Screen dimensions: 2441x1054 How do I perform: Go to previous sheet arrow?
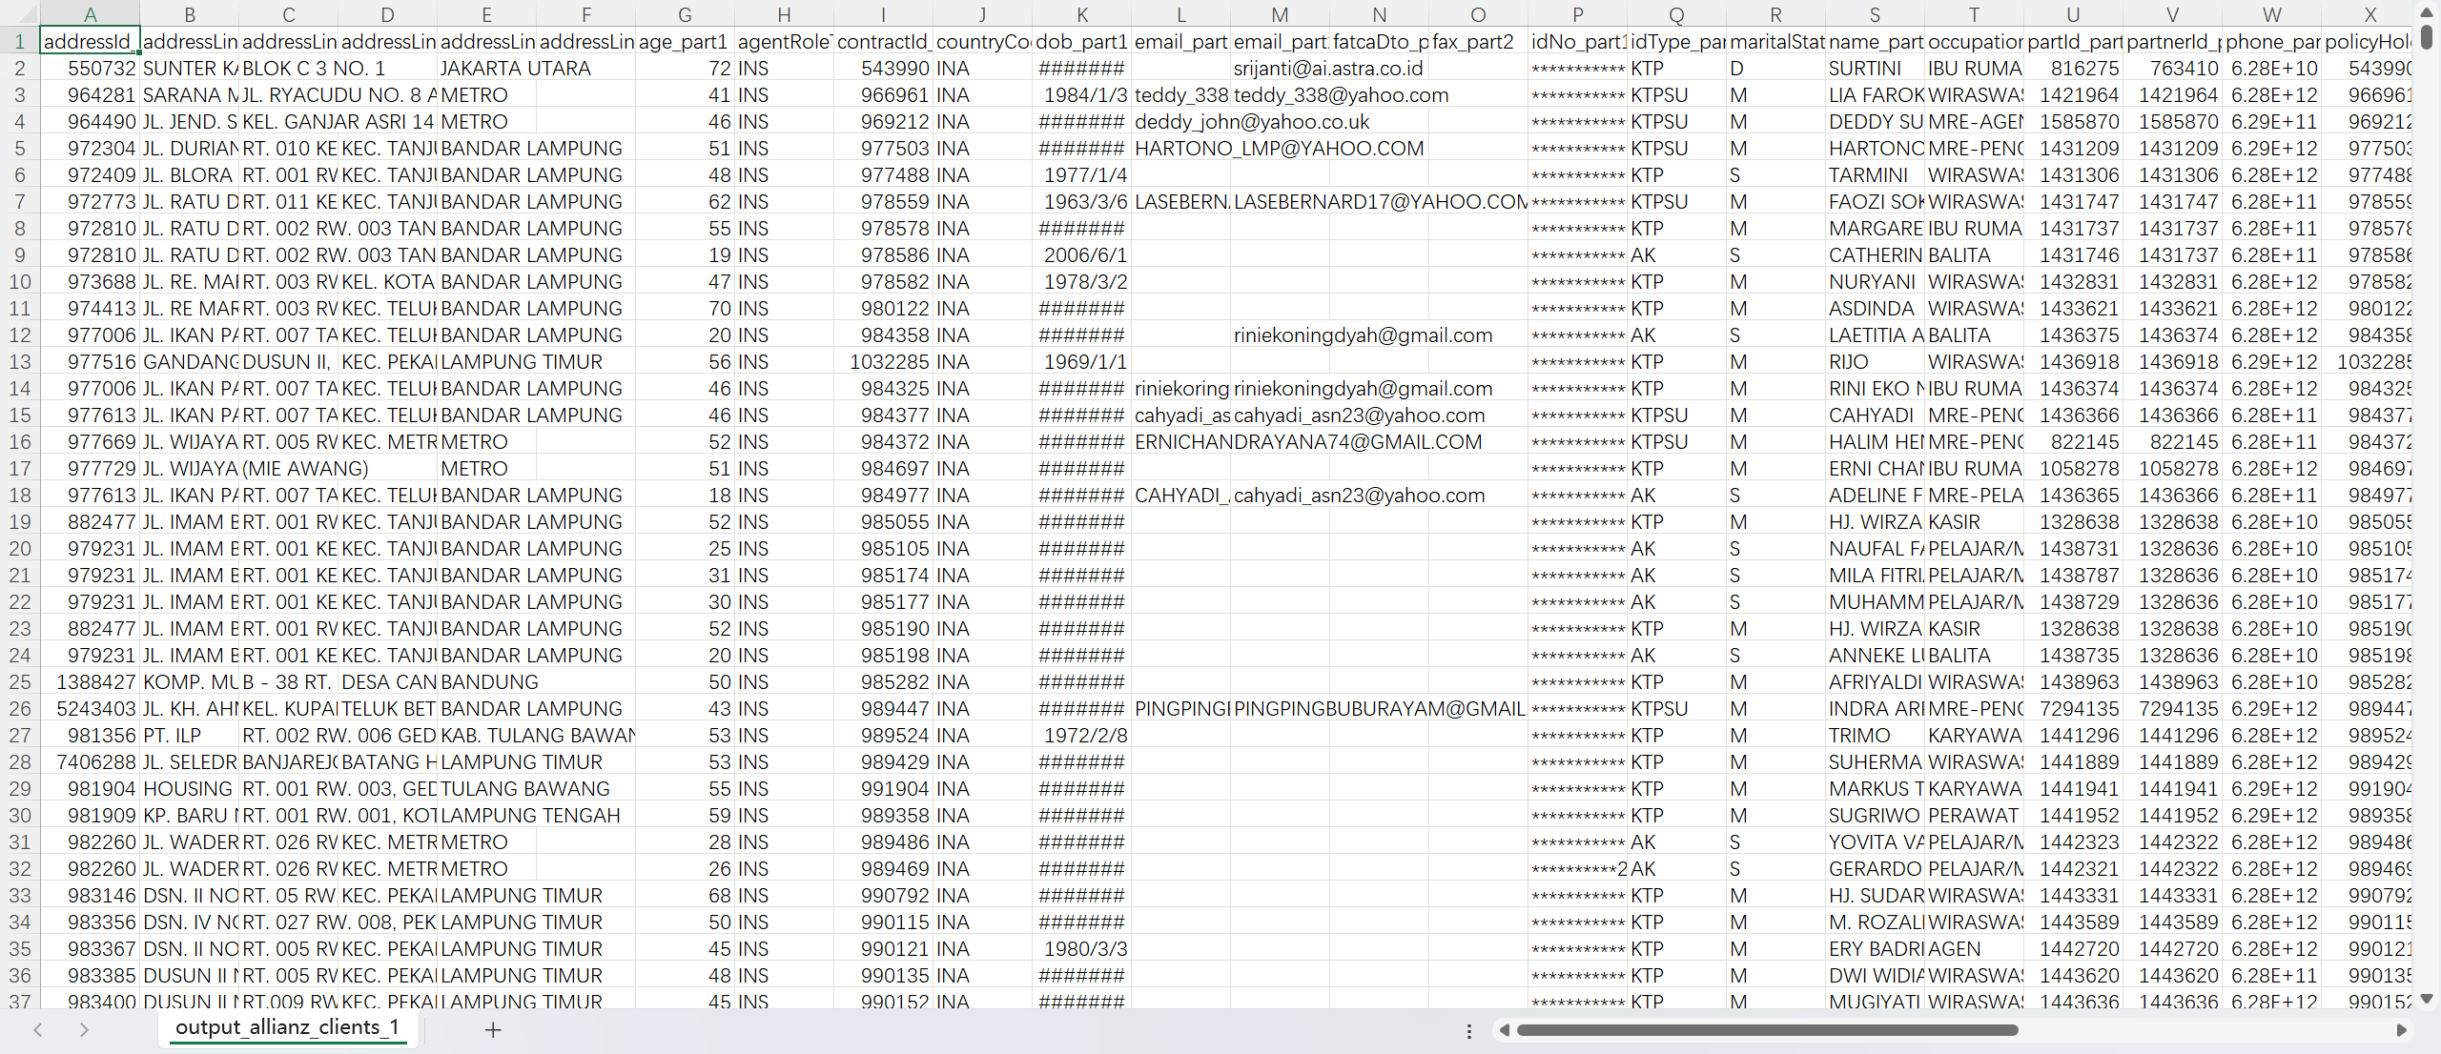(x=38, y=1029)
